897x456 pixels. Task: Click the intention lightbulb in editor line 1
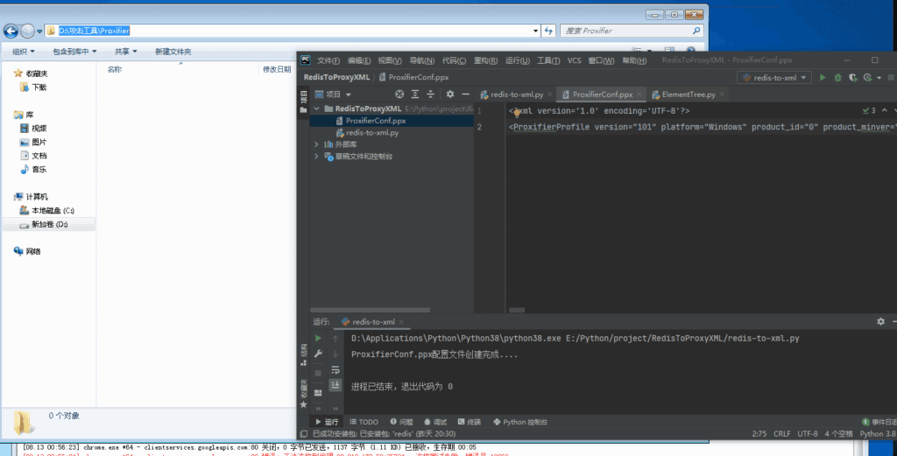pos(516,113)
